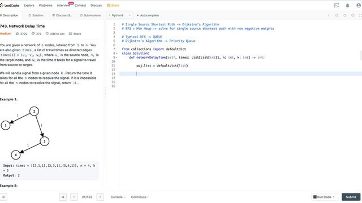Open the Contest menu
The image size is (362, 203).
coord(80,5)
